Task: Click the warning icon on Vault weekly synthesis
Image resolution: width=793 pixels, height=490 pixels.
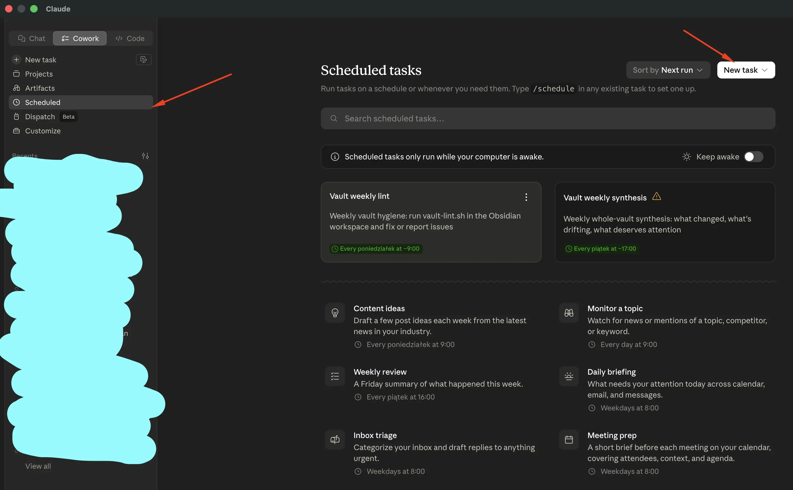Action: [x=656, y=196]
